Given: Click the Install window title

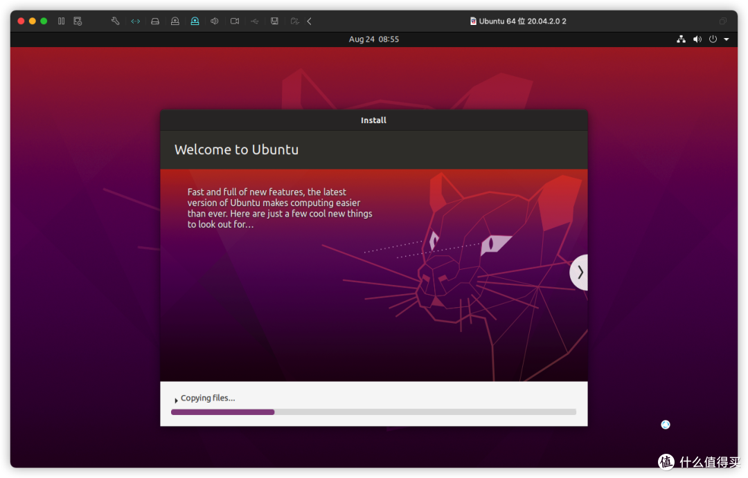Looking at the screenshot, I should click(x=373, y=120).
